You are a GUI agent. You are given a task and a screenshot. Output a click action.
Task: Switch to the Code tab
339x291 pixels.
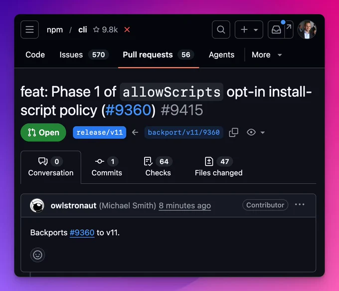(x=35, y=55)
